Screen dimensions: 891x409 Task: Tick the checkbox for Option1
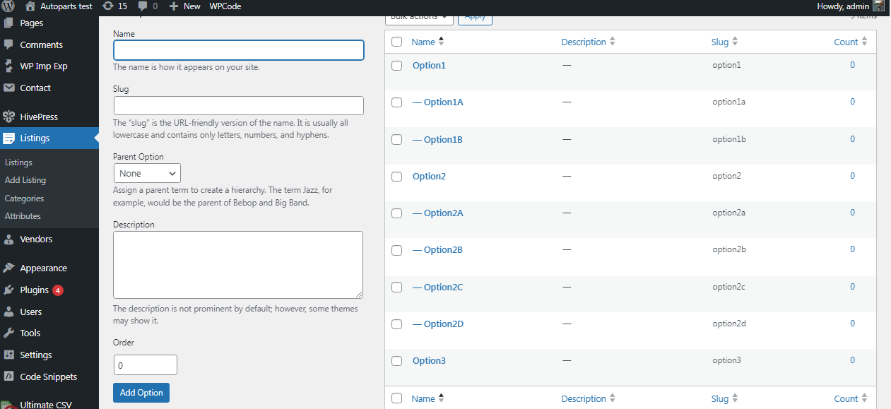[x=396, y=66]
